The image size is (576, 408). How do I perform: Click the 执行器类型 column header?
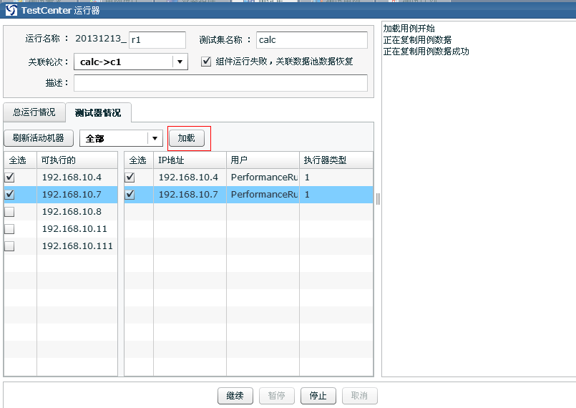coord(336,160)
